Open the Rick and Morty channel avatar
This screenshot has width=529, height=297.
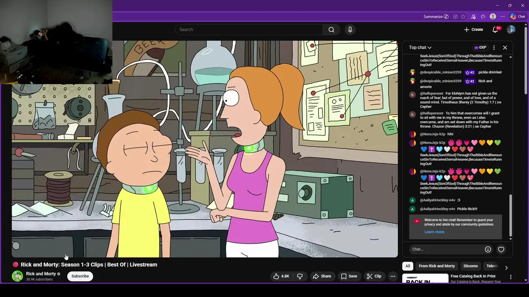tap(17, 276)
